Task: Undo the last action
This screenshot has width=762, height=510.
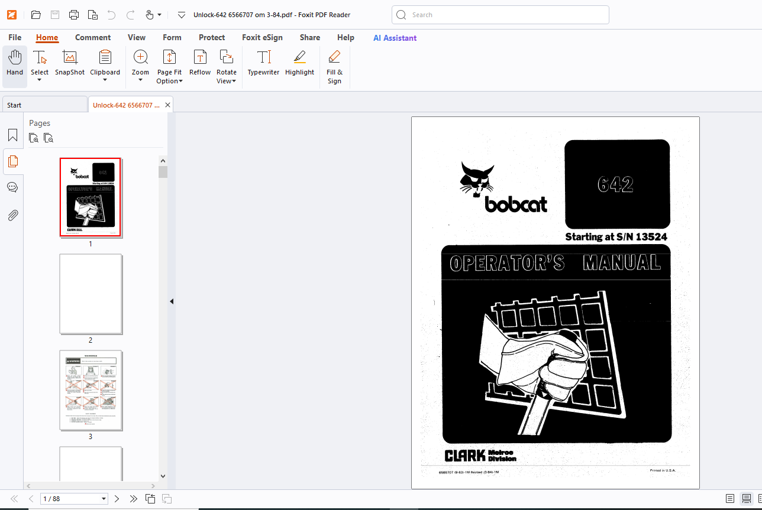Action: click(111, 15)
